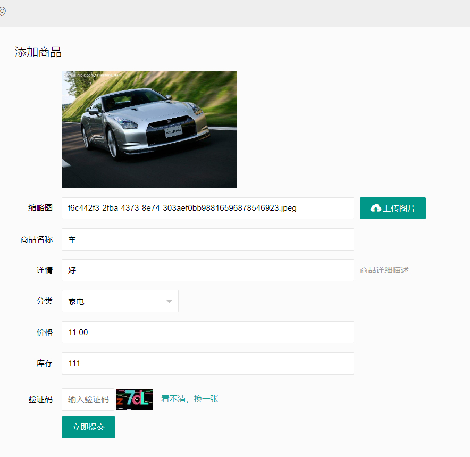Click the 缩略图 filename text field
Screen dimensions: 470x457
click(207, 208)
